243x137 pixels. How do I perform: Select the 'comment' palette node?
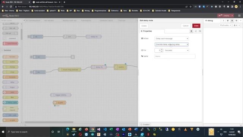(11, 38)
